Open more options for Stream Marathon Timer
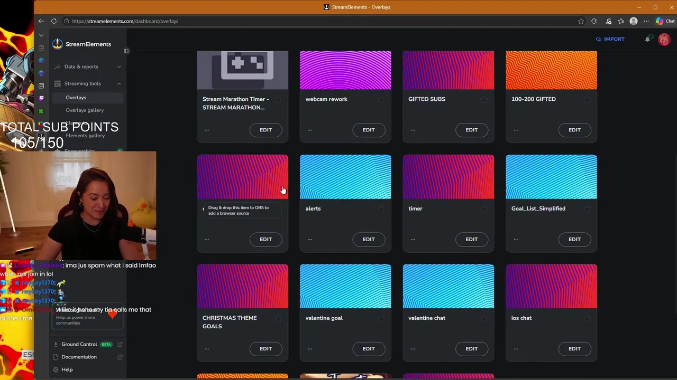Image resolution: width=677 pixels, height=380 pixels. (x=207, y=130)
